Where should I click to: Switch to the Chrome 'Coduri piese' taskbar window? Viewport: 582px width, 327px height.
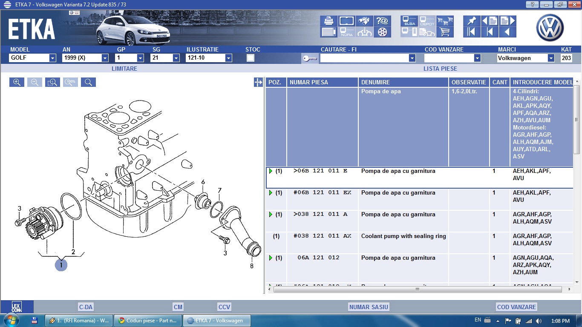148,321
